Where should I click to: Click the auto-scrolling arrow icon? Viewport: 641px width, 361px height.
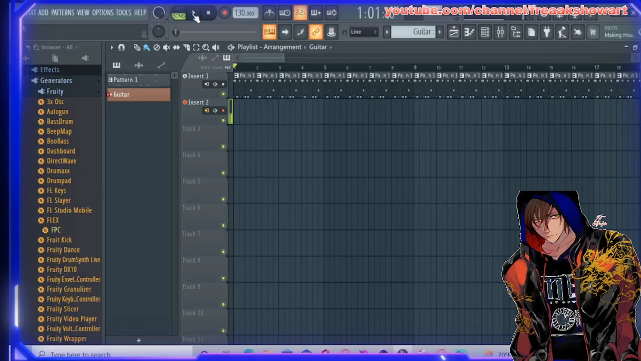(x=284, y=32)
